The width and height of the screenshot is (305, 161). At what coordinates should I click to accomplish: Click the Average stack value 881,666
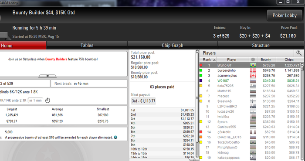(58, 115)
